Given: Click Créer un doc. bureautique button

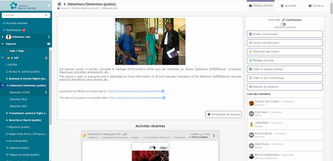Looking at the screenshot, I should pos(285,78).
